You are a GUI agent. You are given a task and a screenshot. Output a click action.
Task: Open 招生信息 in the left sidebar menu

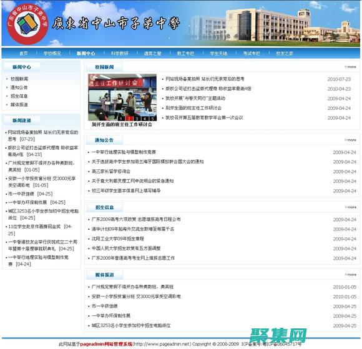19,96
